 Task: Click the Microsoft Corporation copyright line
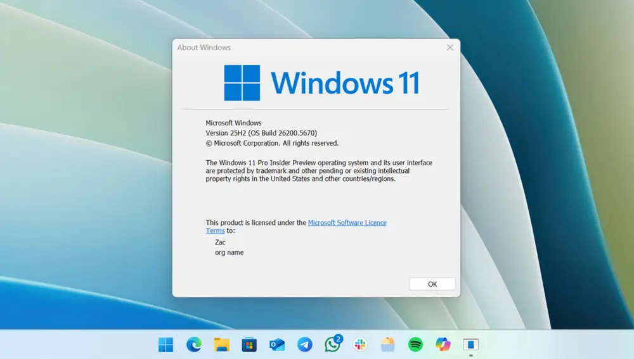(x=272, y=143)
